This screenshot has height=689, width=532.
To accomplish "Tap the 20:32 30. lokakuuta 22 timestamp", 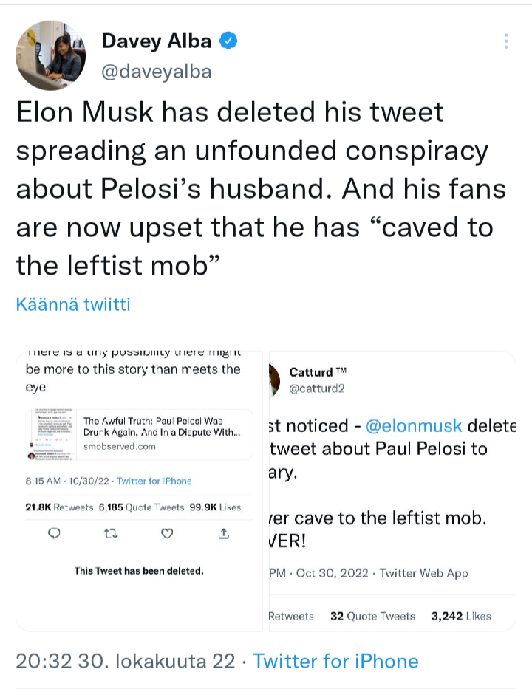I will click(x=126, y=661).
